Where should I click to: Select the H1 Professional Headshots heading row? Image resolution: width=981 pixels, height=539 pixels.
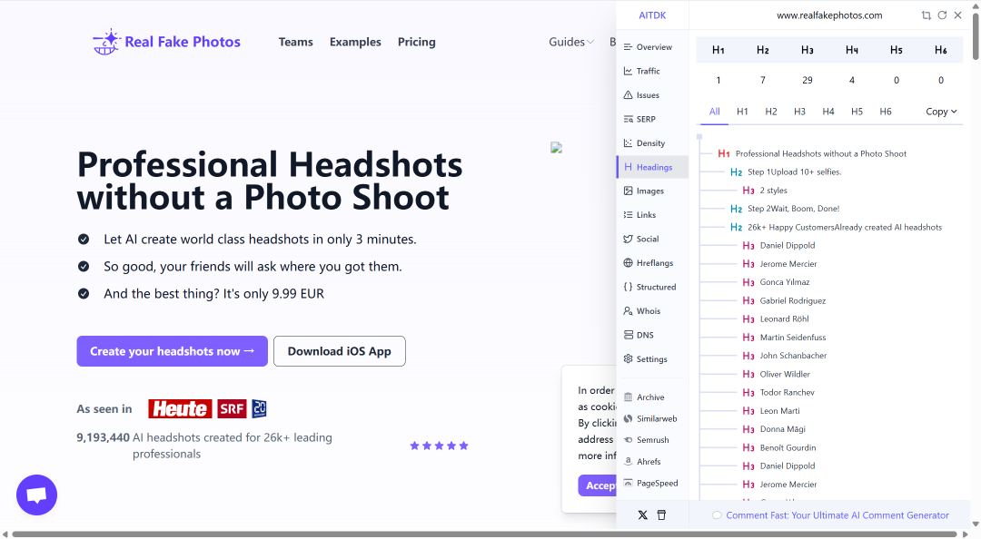click(812, 154)
